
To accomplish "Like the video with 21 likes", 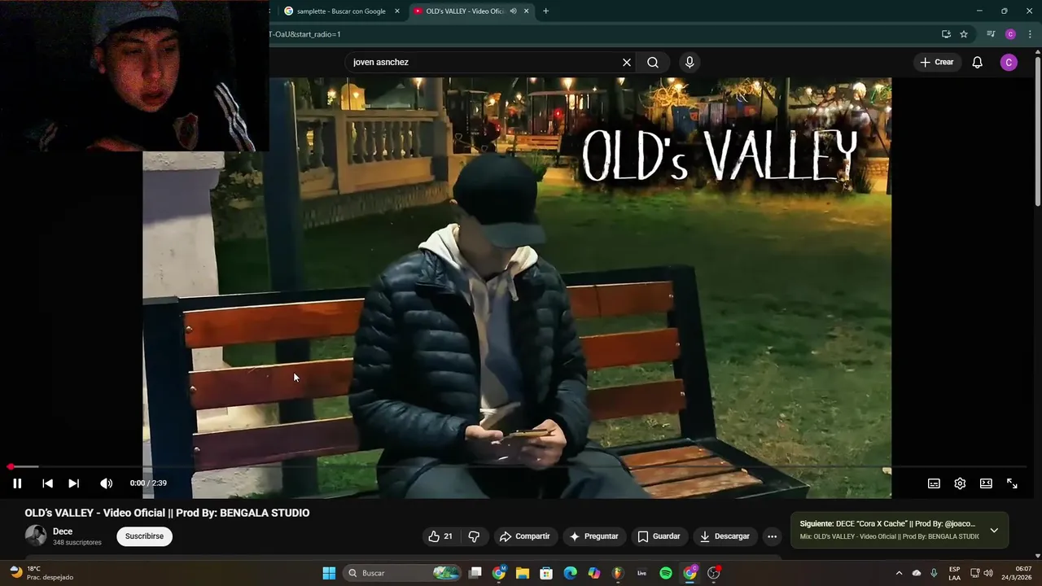I will (x=440, y=536).
